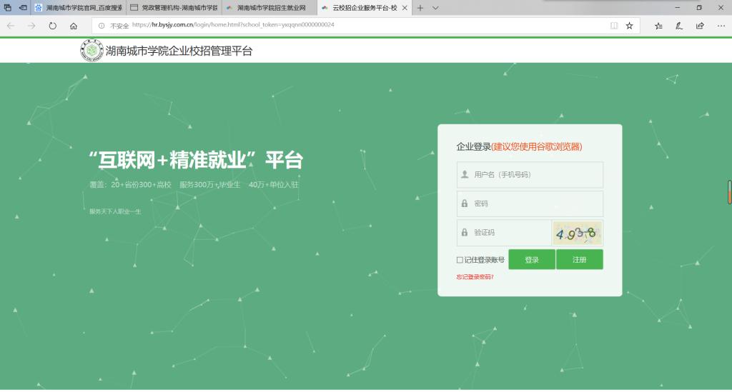Open the favorites list icon in toolbar
The image size is (732, 392).
(x=658, y=26)
